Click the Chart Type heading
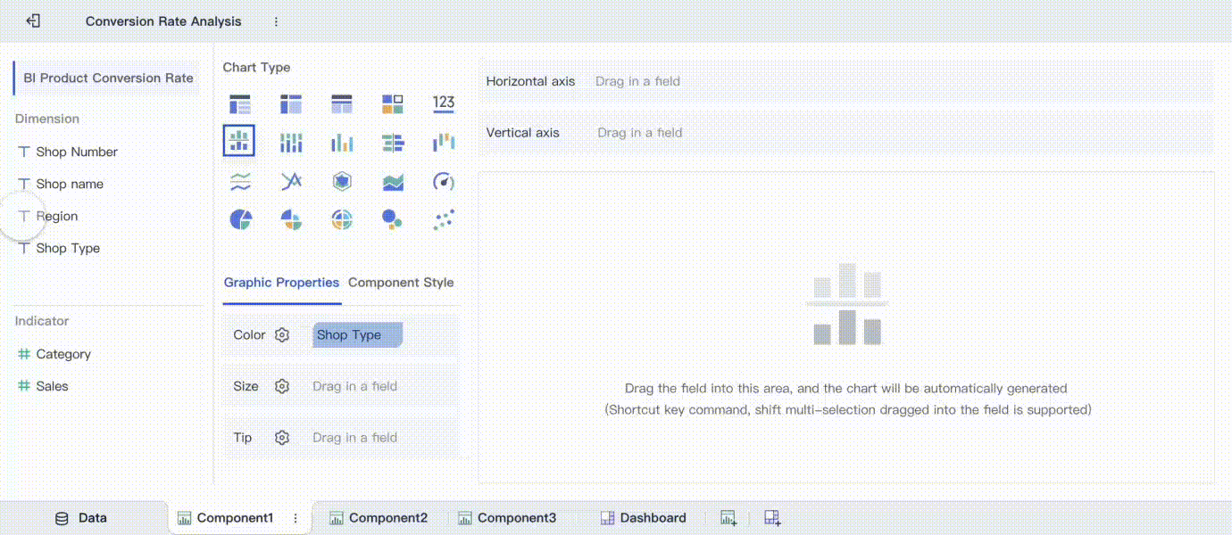Image resolution: width=1232 pixels, height=535 pixels. pos(256,67)
